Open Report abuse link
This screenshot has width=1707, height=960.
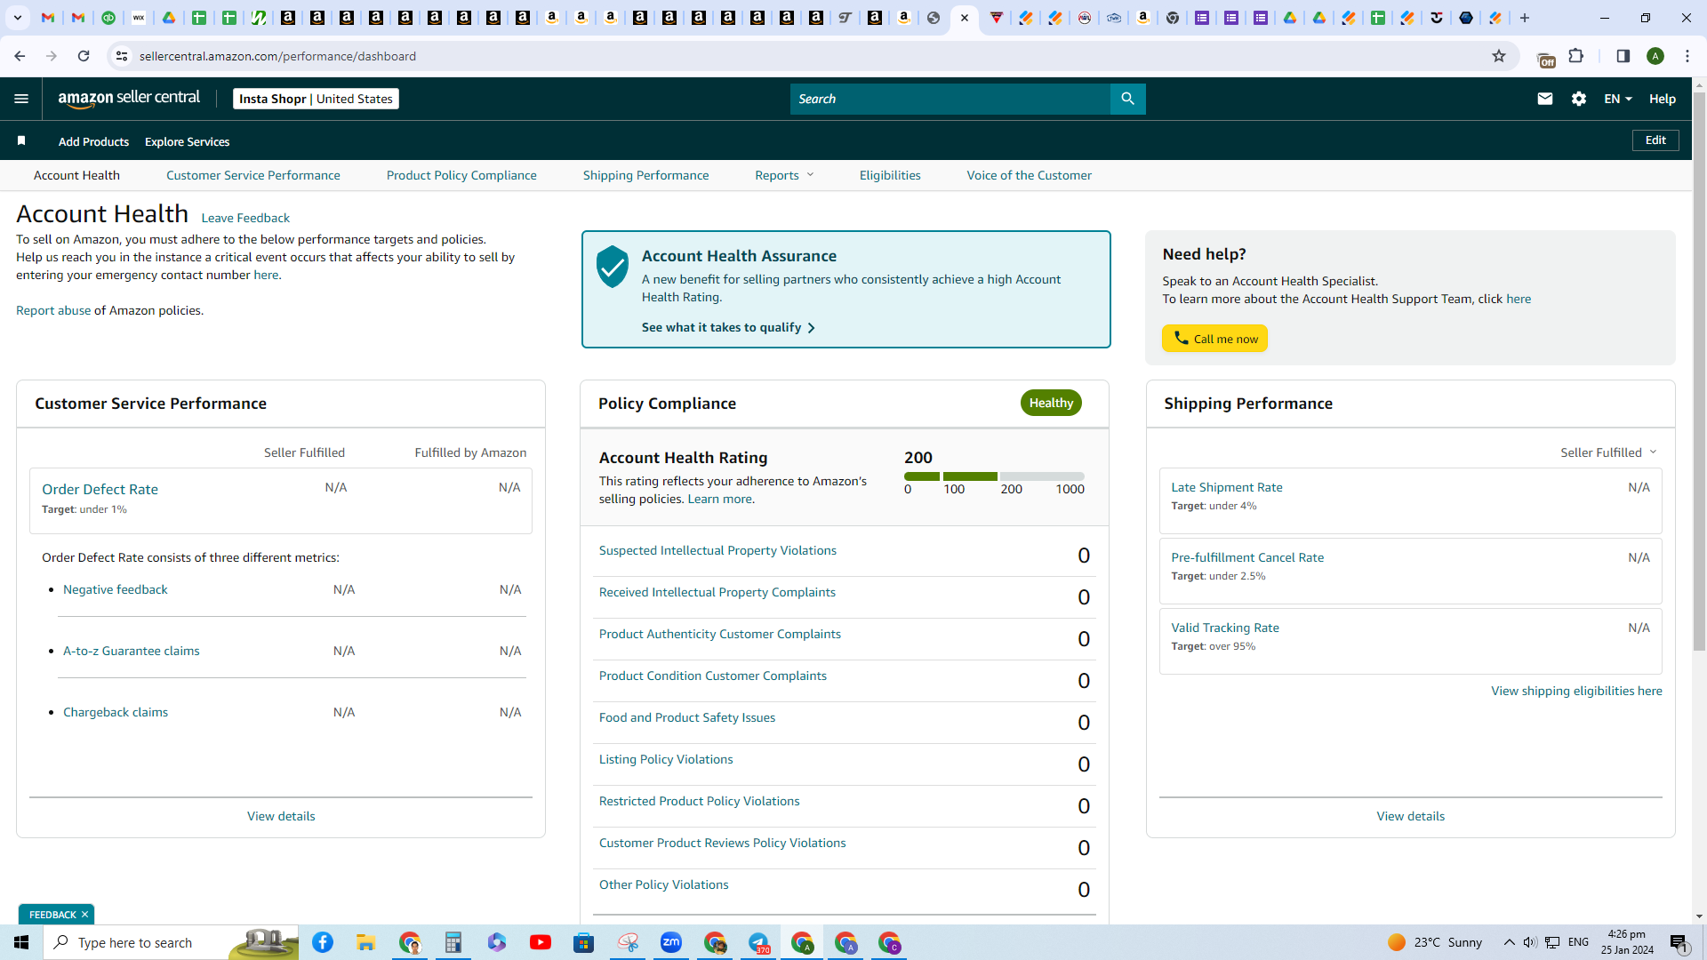click(53, 310)
